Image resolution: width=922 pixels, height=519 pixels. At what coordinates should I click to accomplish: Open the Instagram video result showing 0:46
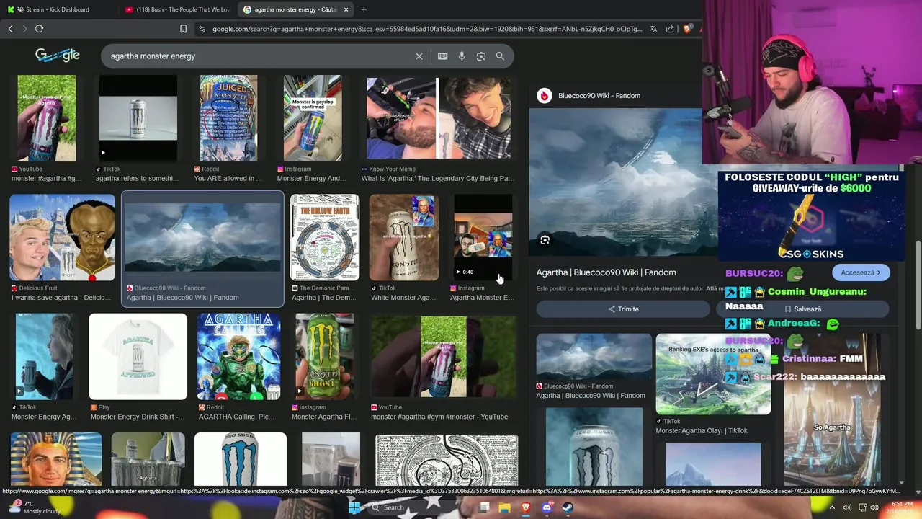click(483, 237)
